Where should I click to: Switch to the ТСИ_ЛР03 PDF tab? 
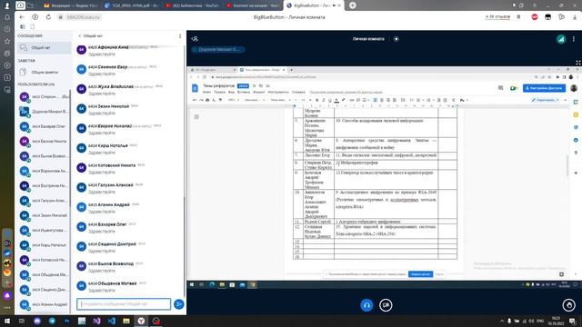[131, 5]
